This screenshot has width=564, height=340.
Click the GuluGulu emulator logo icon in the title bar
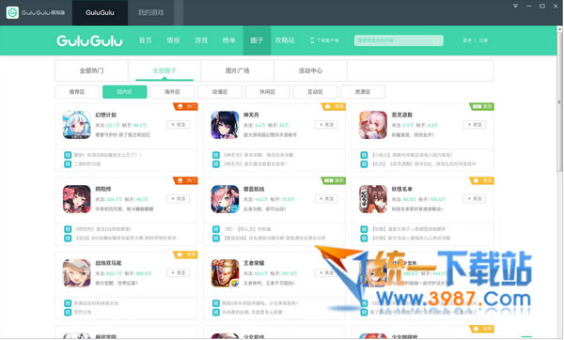12,12
